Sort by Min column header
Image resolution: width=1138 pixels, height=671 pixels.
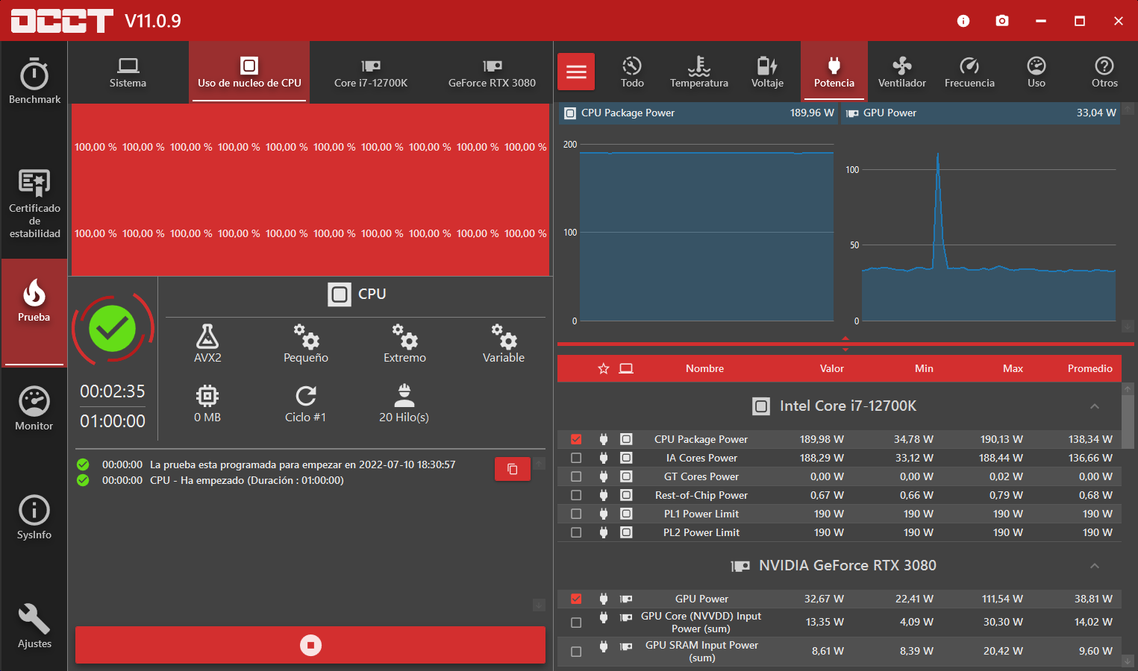(x=924, y=368)
